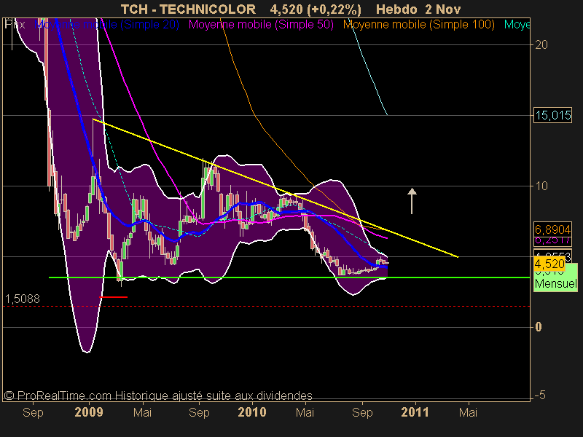Click the 2011 time axis label
The image size is (583, 437).
coord(415,412)
